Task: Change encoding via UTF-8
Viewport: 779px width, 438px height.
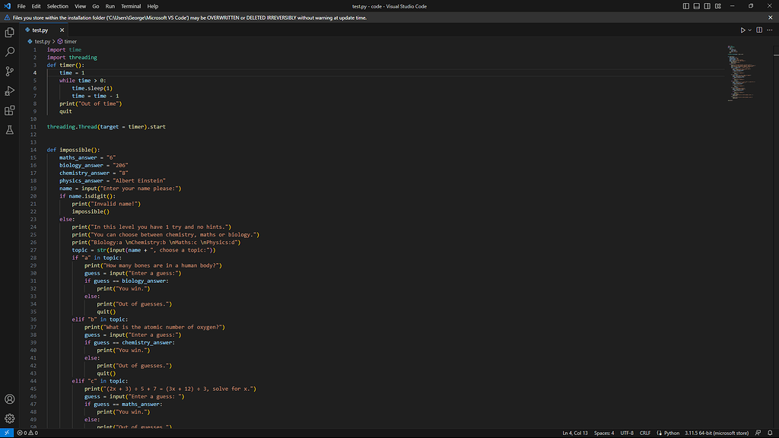Action: click(x=627, y=433)
